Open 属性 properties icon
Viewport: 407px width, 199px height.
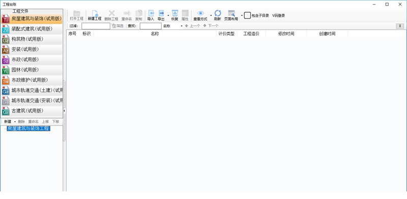tap(185, 16)
